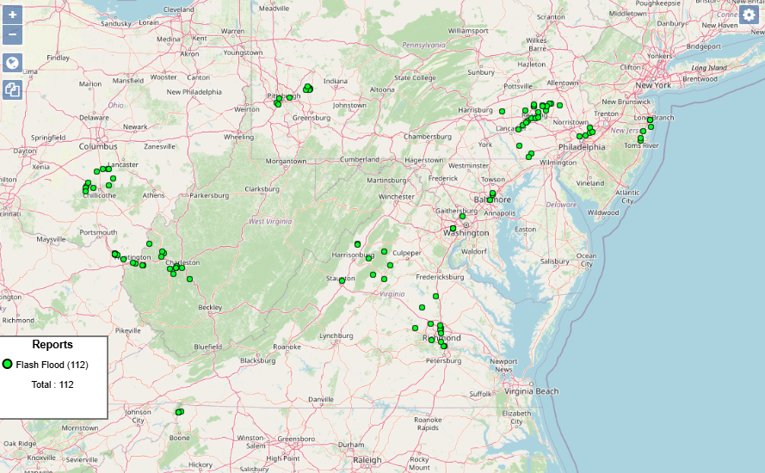Screen dimensions: 765x473
Task: Click the Total : 112 legend text
Action: (52, 384)
